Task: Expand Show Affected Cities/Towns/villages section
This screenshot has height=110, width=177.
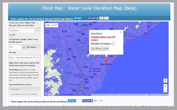Action: (x=24, y=94)
